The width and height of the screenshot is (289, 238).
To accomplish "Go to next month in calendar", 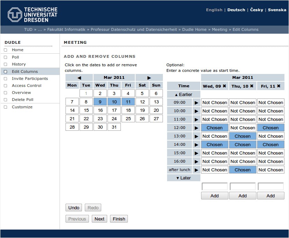I will coord(149,77).
